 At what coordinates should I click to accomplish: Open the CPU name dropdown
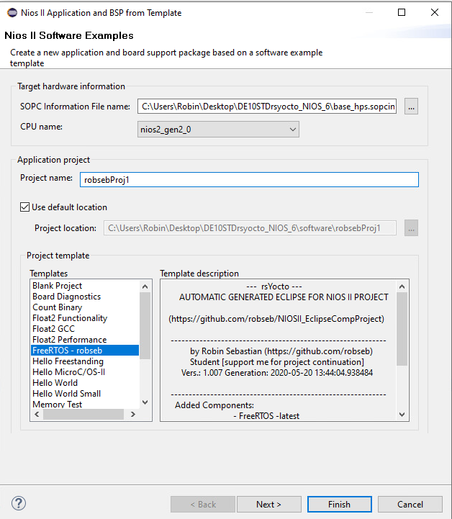218,129
